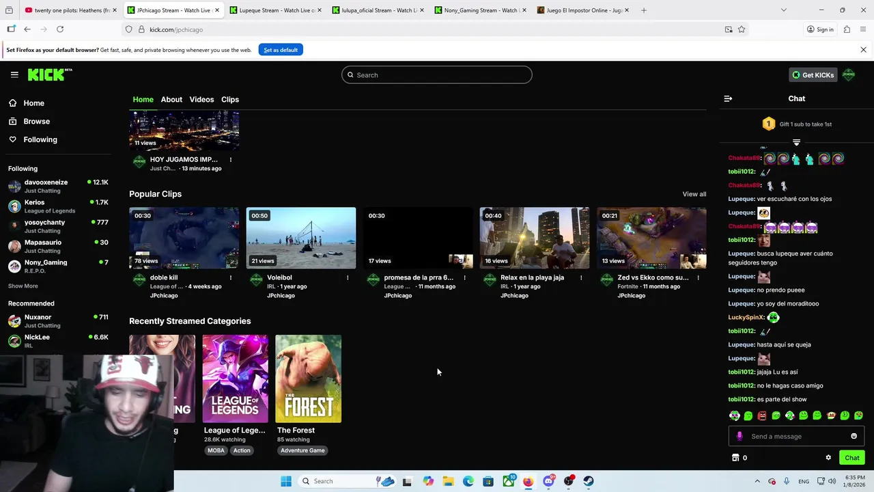Open File Explorer from the taskbar
This screenshot has height=492, width=874.
click(x=448, y=481)
